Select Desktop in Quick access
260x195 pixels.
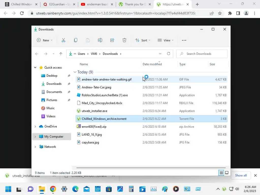(x=52, y=76)
